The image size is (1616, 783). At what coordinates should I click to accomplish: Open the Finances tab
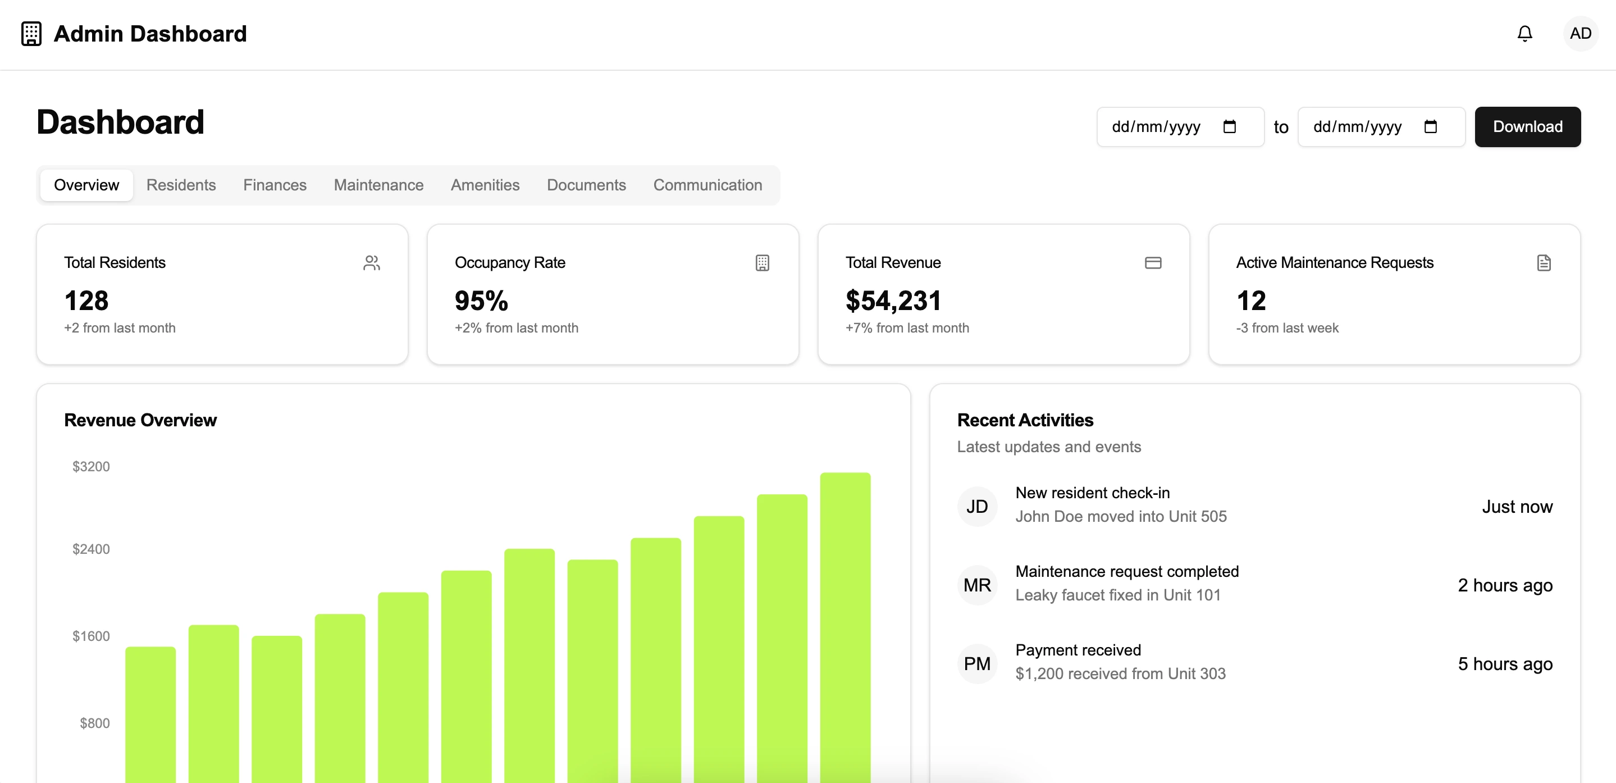275,185
